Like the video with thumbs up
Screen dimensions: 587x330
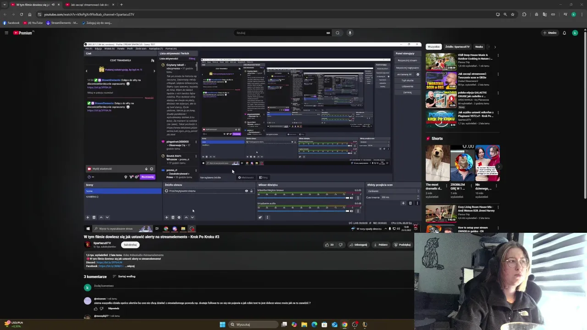coord(329,245)
